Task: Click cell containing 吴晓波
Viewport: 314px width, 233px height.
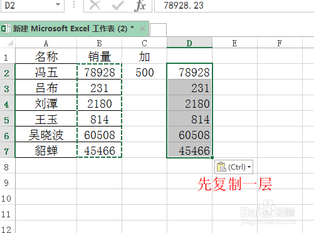Action: pyautogui.click(x=46, y=134)
